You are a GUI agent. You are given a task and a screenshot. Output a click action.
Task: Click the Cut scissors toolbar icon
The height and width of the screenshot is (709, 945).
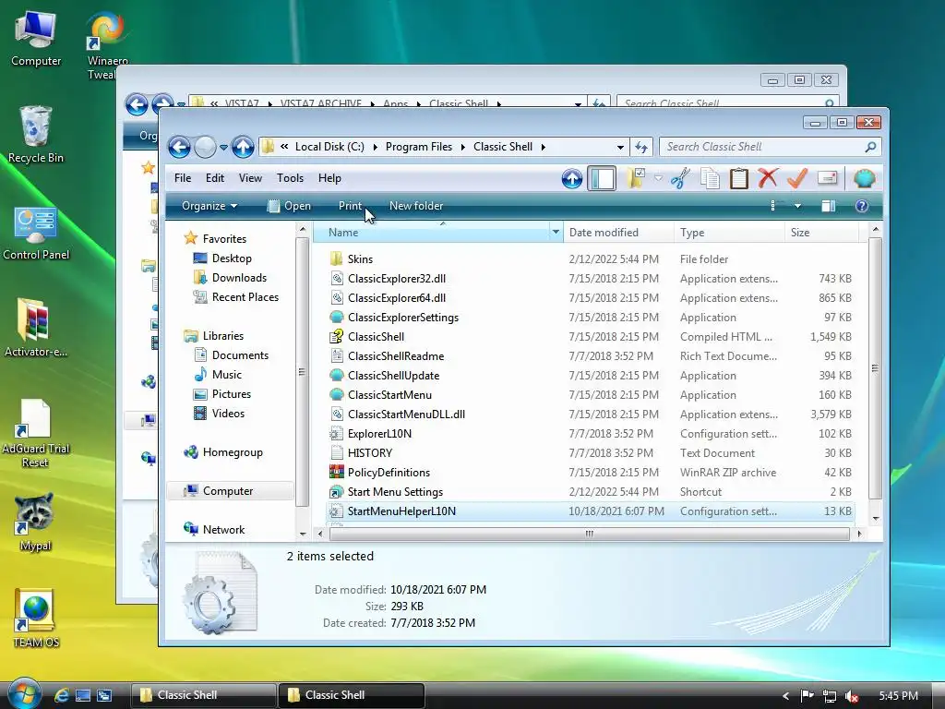pyautogui.click(x=680, y=178)
